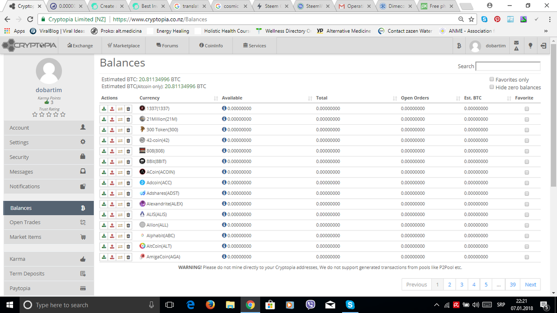This screenshot has width=557, height=313.
Task: Click the deposit icon for 808 row
Action: click(104, 151)
